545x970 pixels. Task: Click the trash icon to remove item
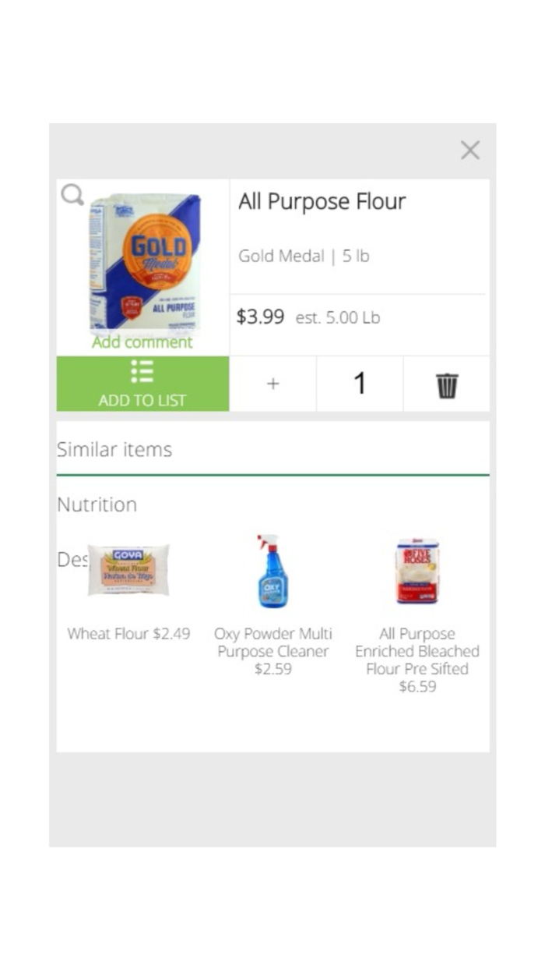pyautogui.click(x=446, y=383)
